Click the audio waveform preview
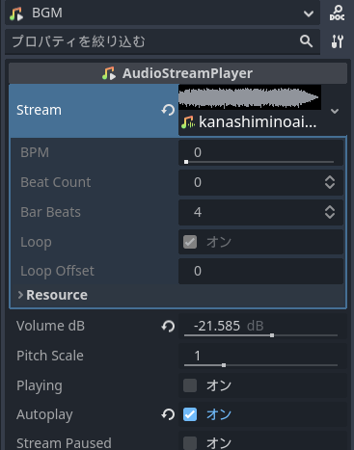This screenshot has width=354, height=450. tap(250, 97)
